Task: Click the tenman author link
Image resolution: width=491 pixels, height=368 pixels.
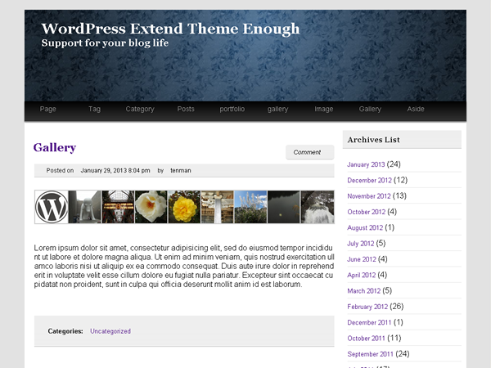Action: click(x=181, y=171)
